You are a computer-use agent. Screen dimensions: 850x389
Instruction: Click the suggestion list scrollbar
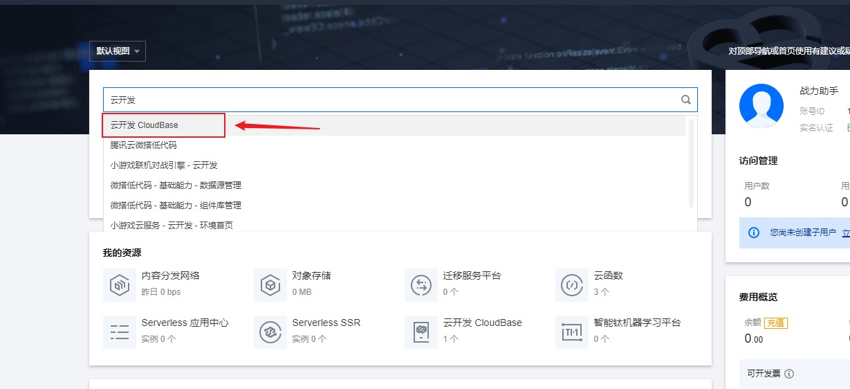coord(691,163)
